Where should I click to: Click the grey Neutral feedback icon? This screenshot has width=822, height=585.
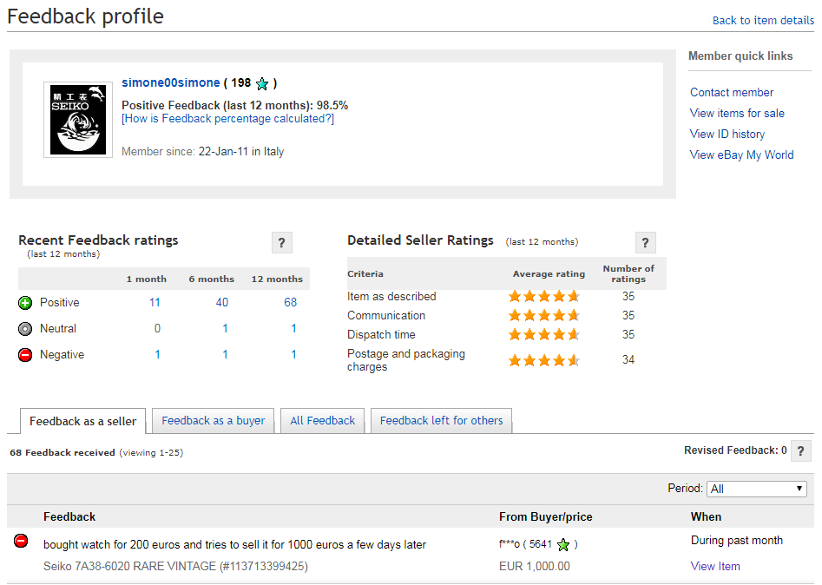pyautogui.click(x=25, y=329)
